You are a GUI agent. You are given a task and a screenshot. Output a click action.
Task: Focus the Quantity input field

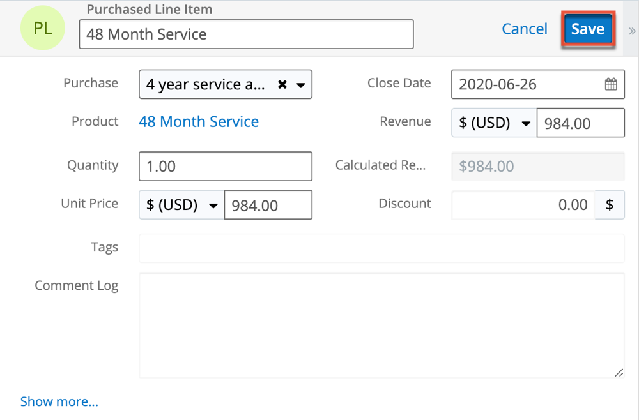coord(225,167)
